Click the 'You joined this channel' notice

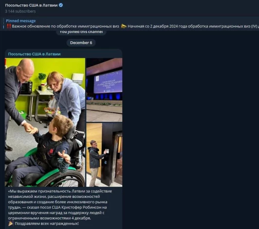pyautogui.click(x=81, y=32)
